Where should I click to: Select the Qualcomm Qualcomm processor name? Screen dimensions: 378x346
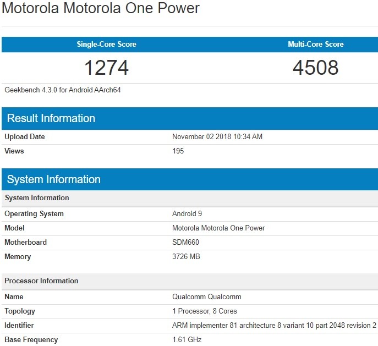pos(206,296)
